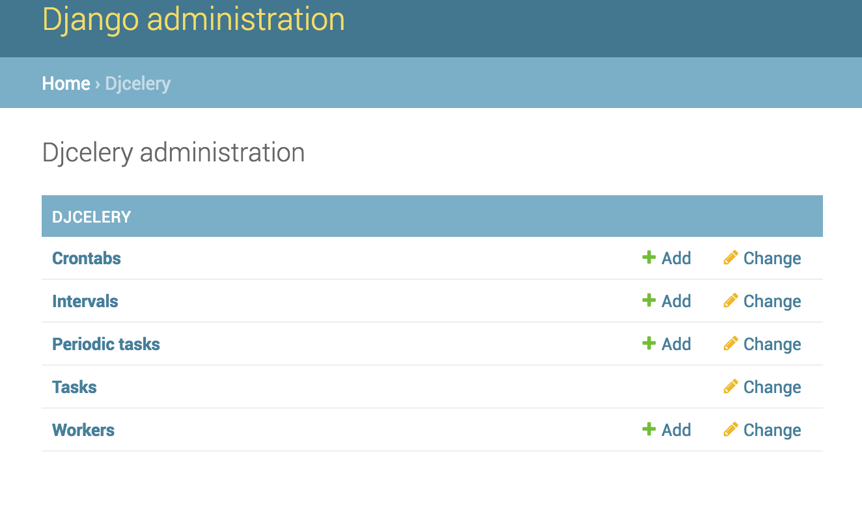The image size is (862, 518).
Task: Open the Periodic tasks model link
Action: click(x=106, y=344)
